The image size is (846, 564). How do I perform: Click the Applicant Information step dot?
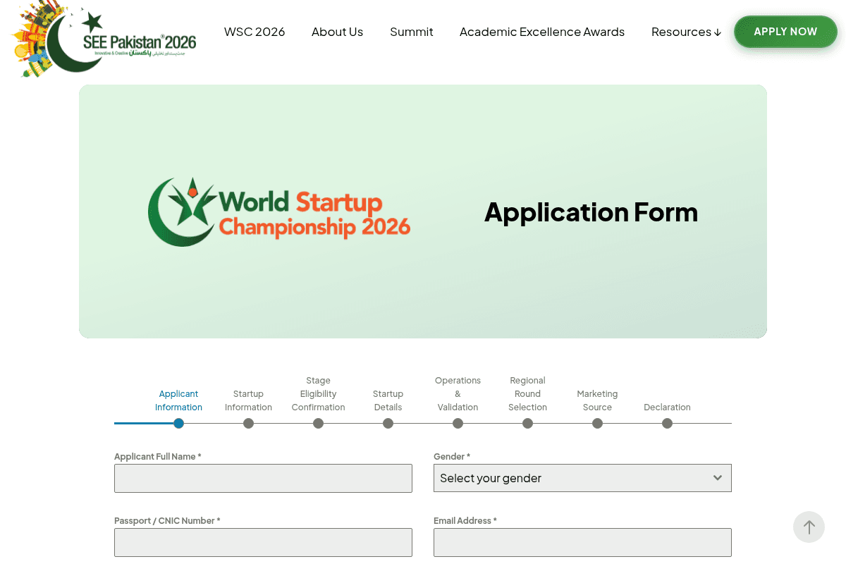click(x=178, y=423)
